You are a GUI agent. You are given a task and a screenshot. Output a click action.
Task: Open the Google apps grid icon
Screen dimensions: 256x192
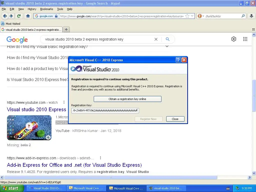[245, 39]
